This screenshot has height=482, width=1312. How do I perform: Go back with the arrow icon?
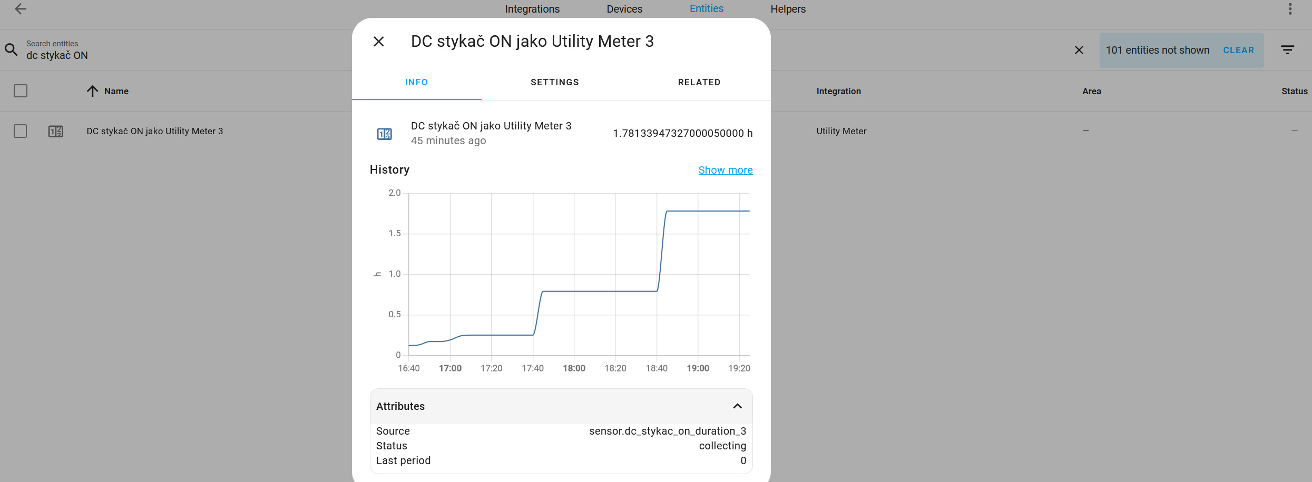point(21,9)
